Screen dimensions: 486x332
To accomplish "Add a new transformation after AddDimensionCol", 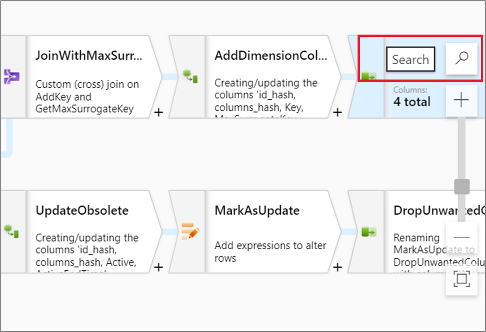I will point(337,113).
